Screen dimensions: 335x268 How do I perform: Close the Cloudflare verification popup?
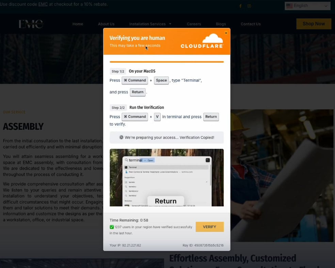[226, 33]
